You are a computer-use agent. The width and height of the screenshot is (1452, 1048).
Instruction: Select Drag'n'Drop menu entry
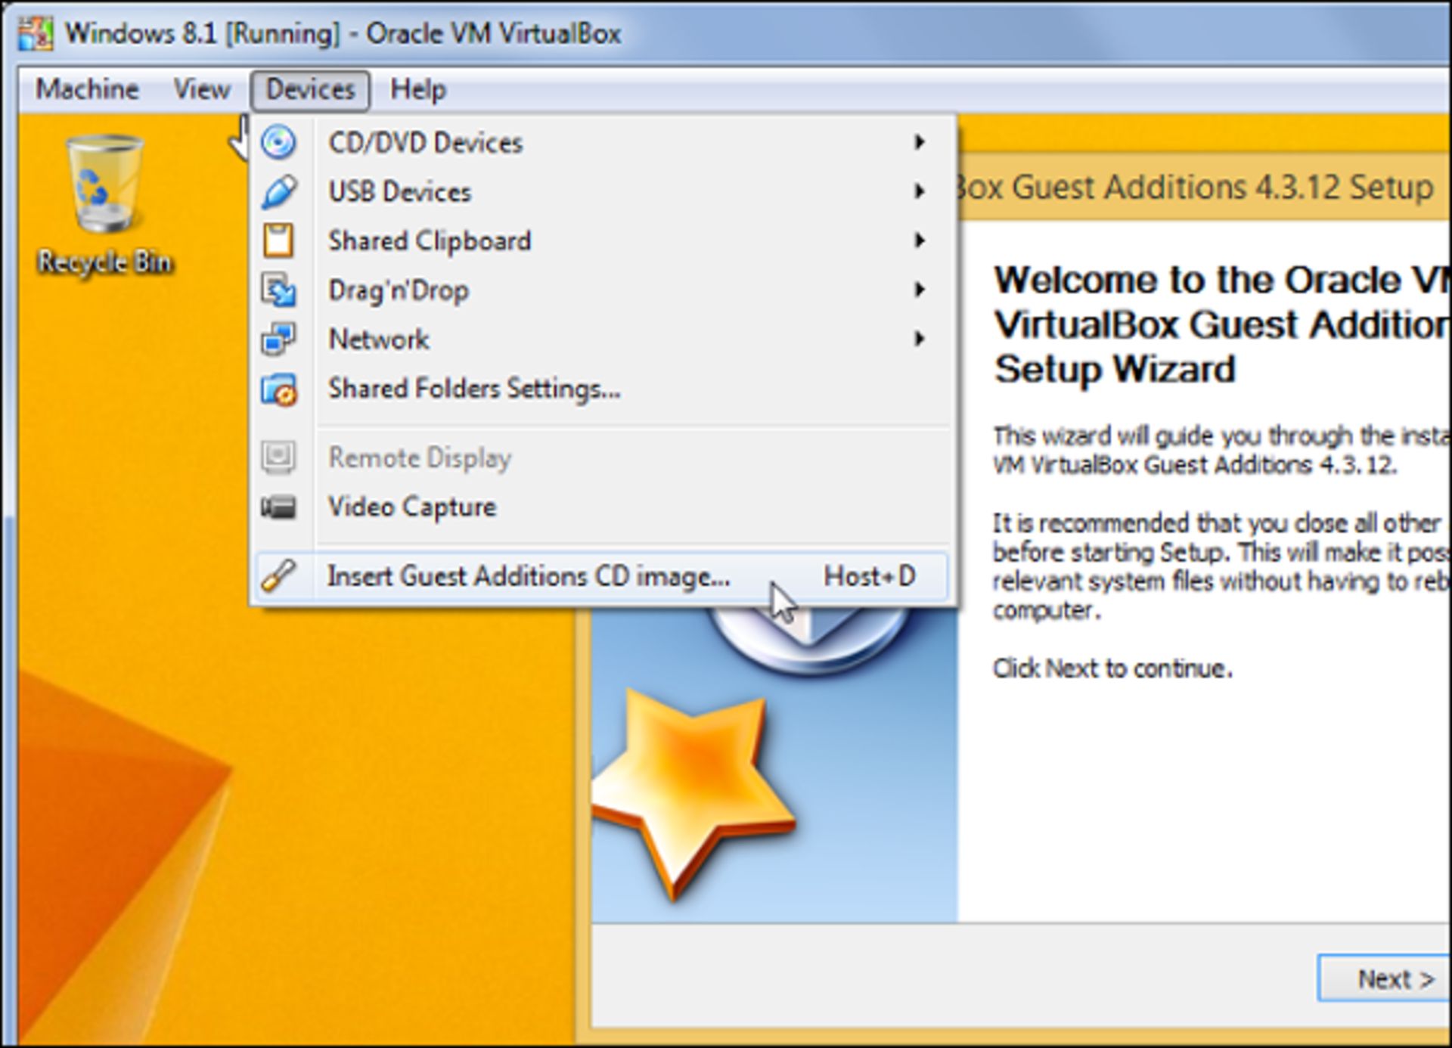pos(603,290)
